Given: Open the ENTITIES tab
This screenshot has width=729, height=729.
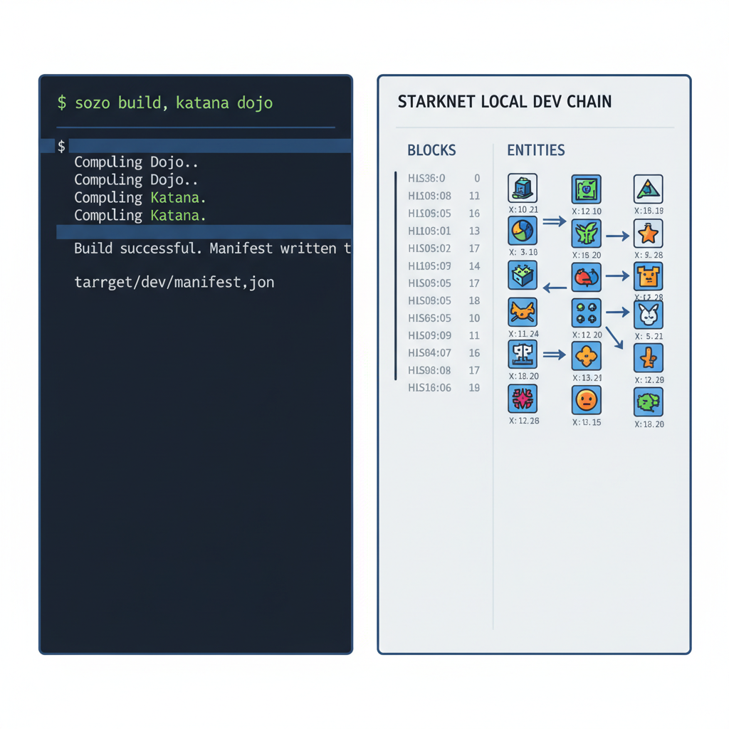Looking at the screenshot, I should coord(536,150).
